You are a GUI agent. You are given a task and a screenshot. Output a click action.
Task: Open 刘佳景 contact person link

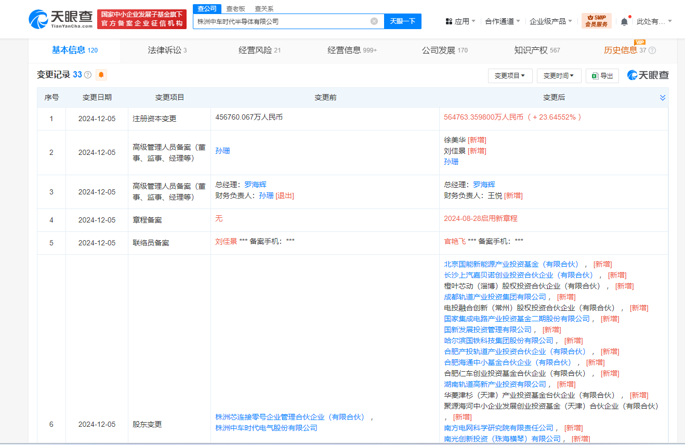tap(226, 241)
